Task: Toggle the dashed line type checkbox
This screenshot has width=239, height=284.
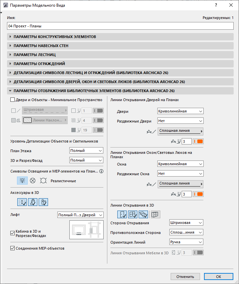Action: click(x=14, y=111)
